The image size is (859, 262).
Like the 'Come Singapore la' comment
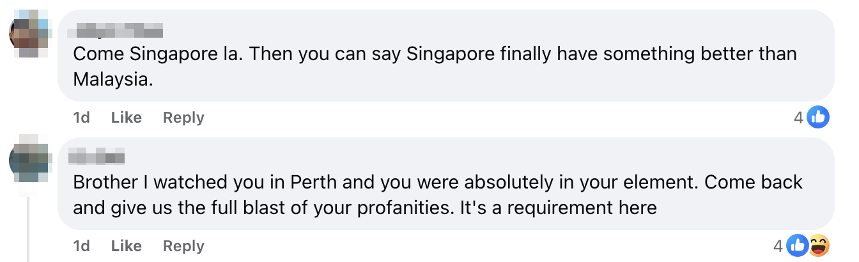126,118
